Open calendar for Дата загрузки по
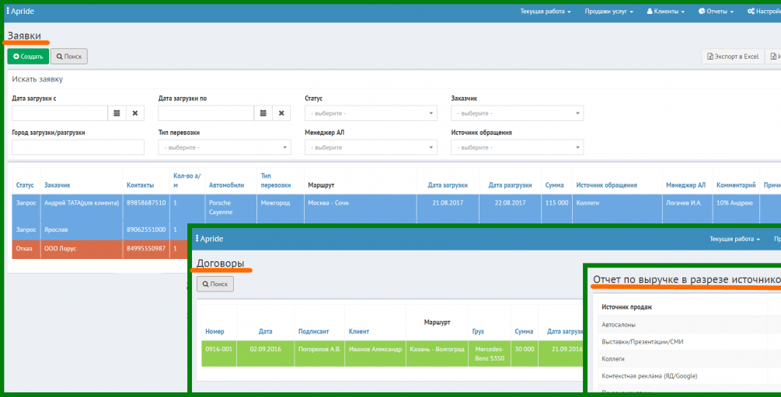 click(263, 113)
